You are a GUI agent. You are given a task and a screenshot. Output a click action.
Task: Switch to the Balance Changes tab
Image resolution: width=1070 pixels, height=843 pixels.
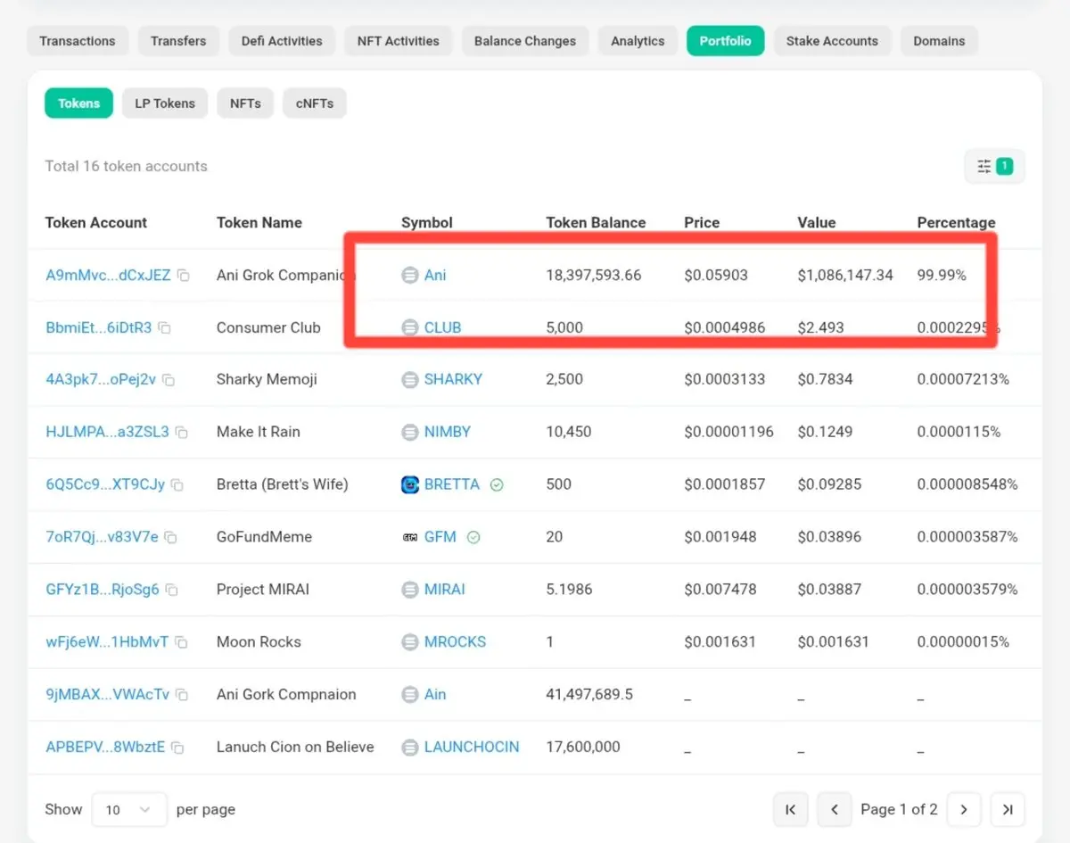pos(525,41)
